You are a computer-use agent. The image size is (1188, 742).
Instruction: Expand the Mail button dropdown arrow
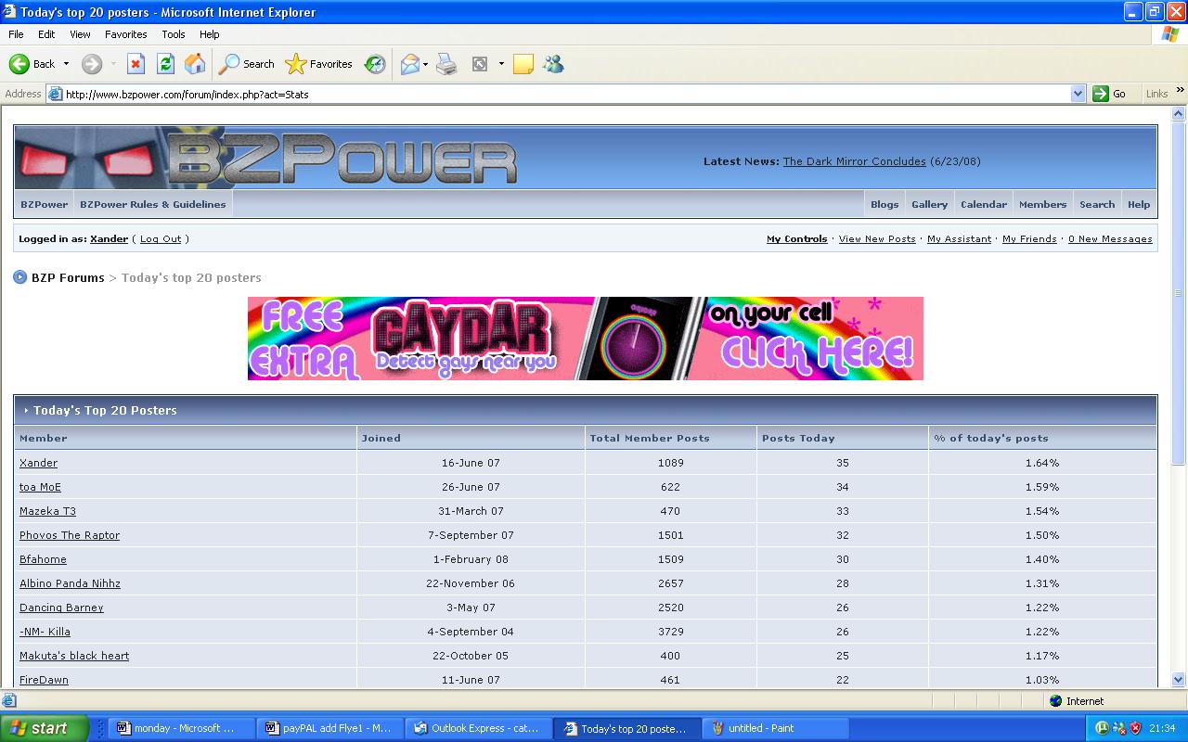pyautogui.click(x=425, y=64)
